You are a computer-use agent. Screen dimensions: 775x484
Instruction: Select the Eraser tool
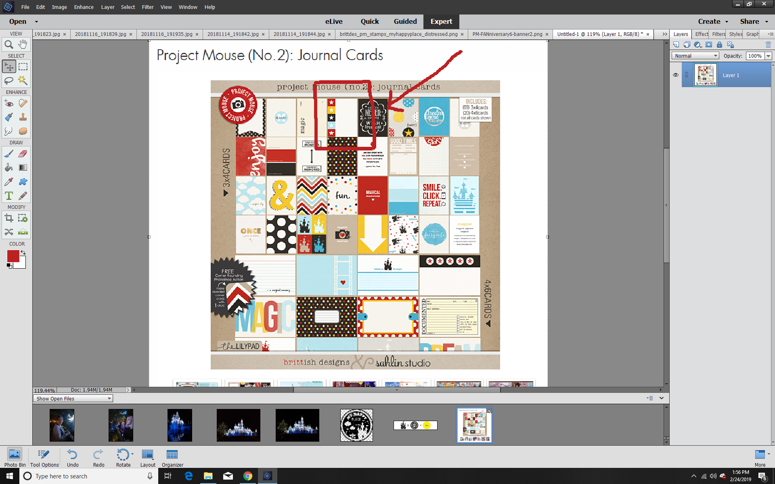(x=23, y=154)
